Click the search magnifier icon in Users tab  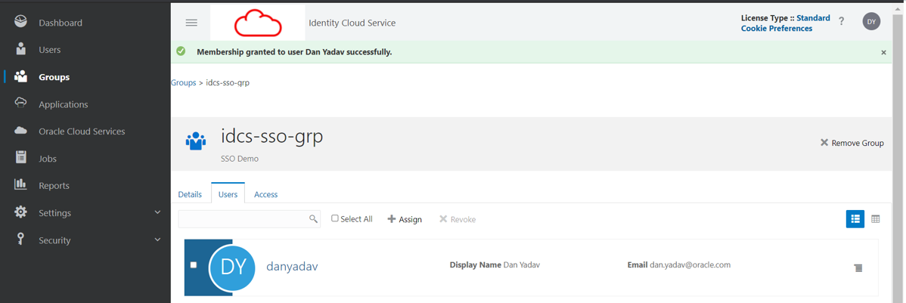[313, 218]
